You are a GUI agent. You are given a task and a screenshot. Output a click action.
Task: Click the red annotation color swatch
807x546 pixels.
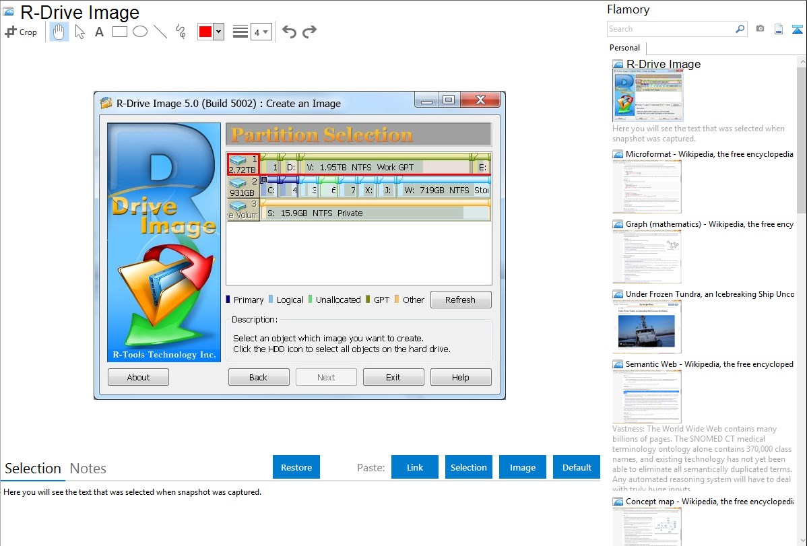(x=205, y=32)
